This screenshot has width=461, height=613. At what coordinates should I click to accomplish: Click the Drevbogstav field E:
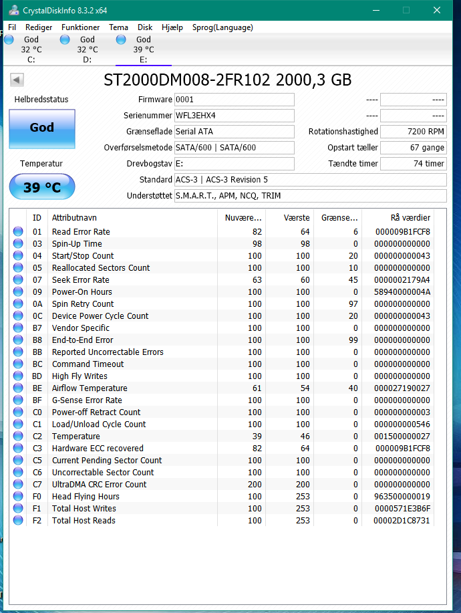(235, 163)
